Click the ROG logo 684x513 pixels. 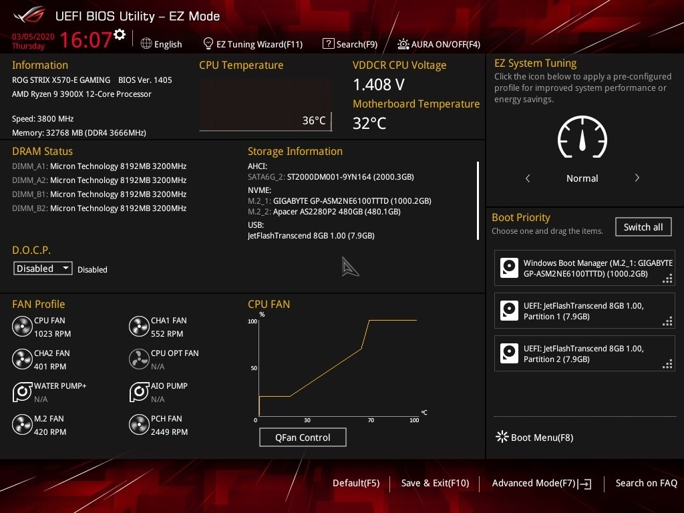29,15
